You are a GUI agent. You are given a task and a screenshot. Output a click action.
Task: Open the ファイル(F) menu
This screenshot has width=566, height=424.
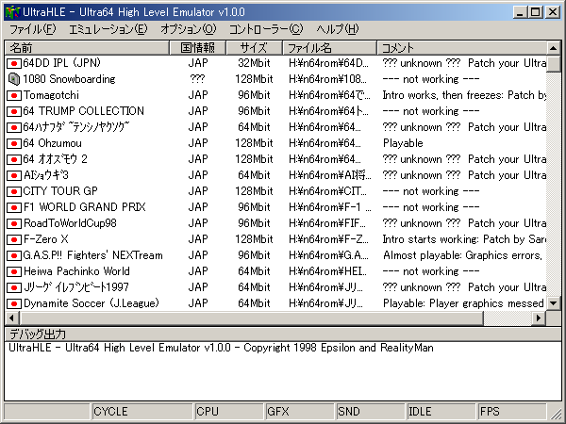pyautogui.click(x=33, y=29)
